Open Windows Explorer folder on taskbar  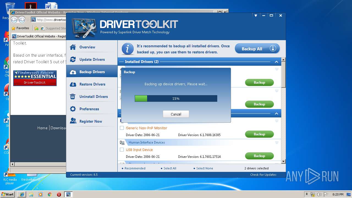click(31, 194)
